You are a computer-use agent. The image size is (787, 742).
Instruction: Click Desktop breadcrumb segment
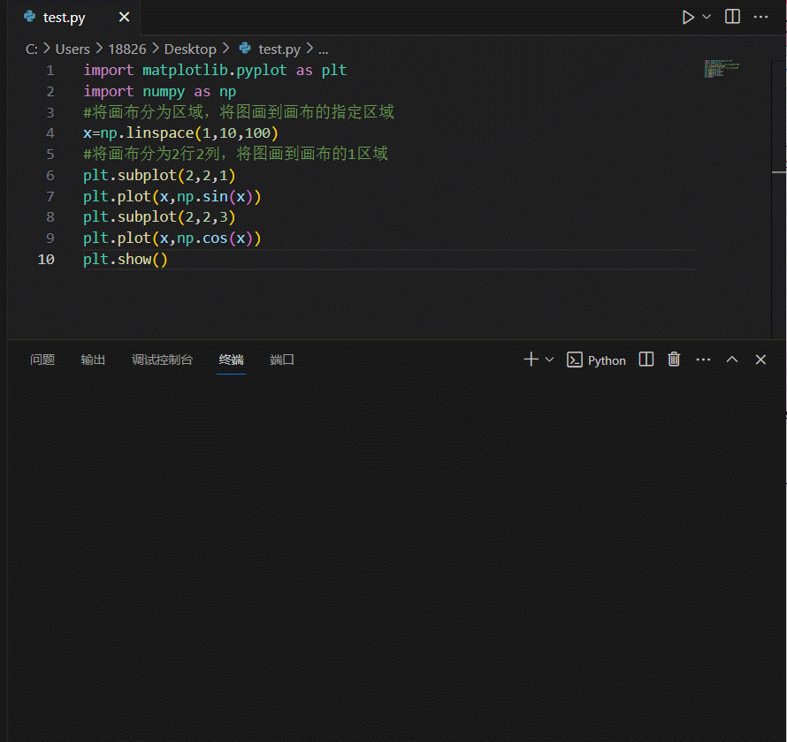[x=190, y=49]
